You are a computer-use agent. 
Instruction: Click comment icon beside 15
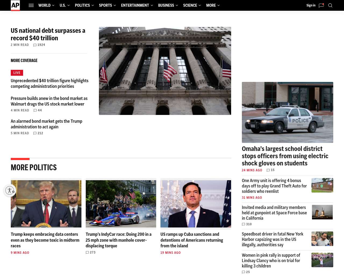(x=268, y=170)
